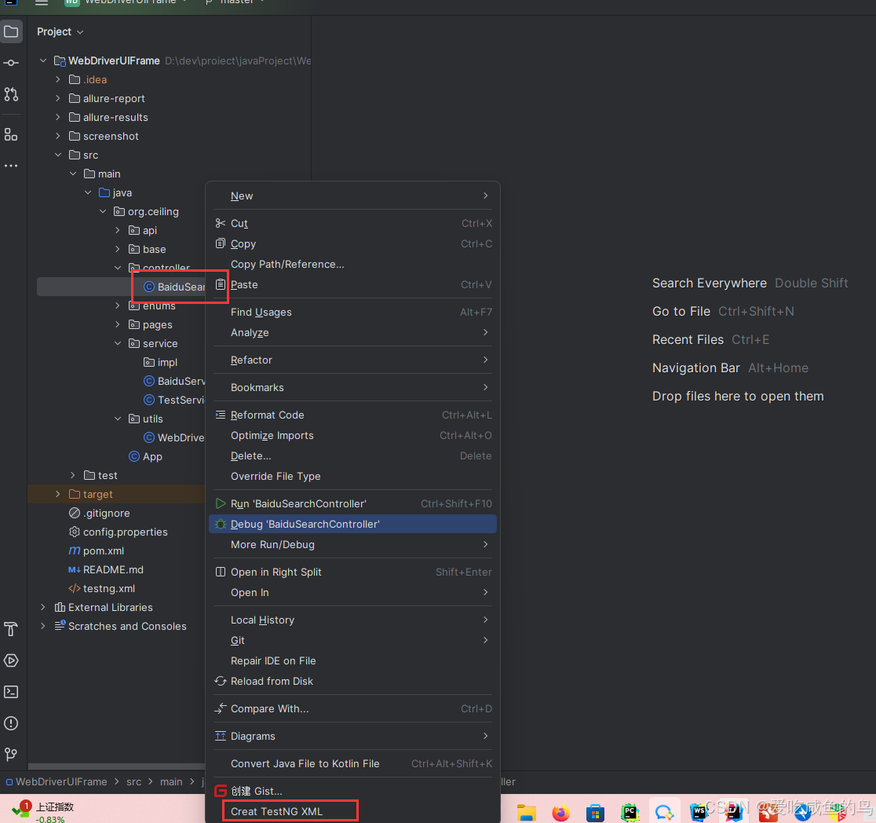Select pom.xml in project tree
Screen dimensions: 876x823
pos(103,550)
